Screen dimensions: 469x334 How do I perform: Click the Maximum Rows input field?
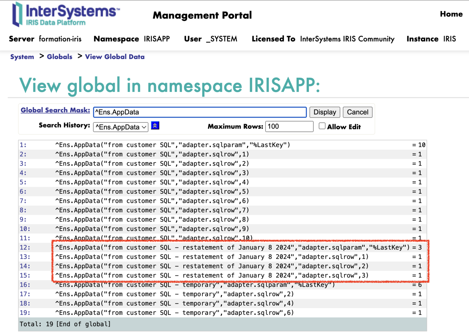[x=289, y=126]
